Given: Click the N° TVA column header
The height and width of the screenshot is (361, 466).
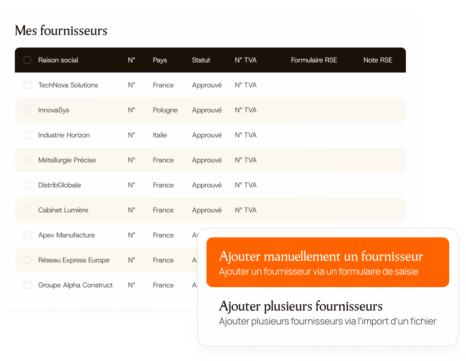Looking at the screenshot, I should pos(246,60).
